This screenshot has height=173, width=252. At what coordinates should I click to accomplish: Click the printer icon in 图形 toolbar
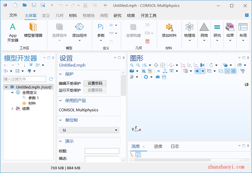tap(164, 77)
